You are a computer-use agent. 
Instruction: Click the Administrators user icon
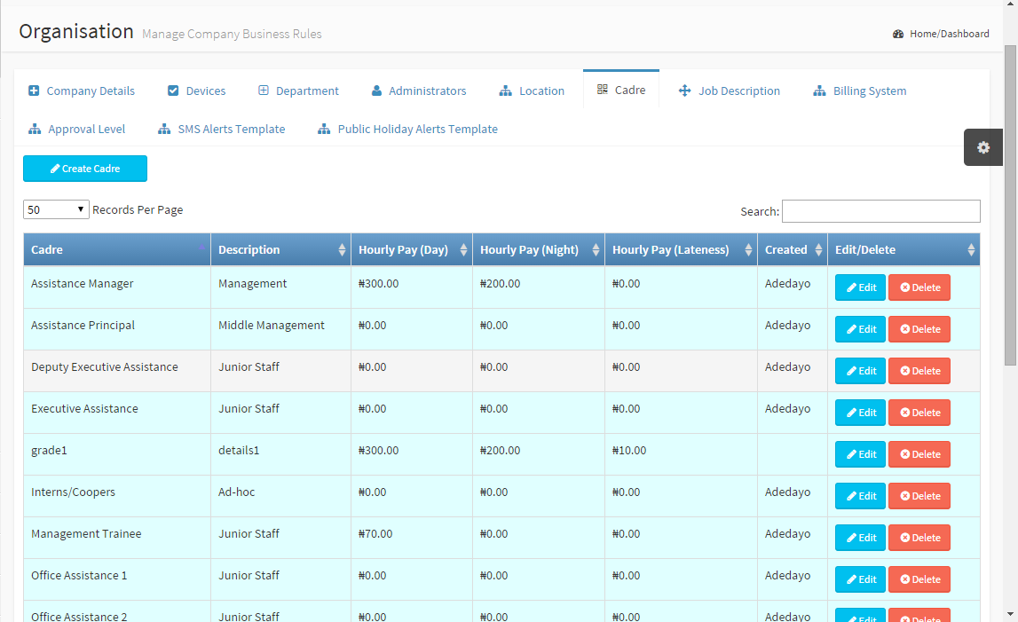coord(376,91)
